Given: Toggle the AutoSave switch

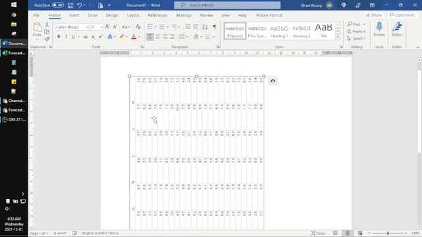Looking at the screenshot, I should pos(58,5).
